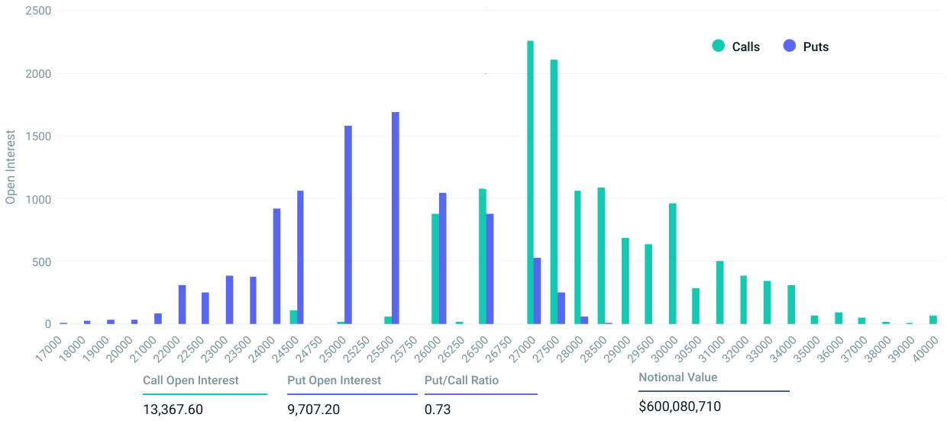
Task: Select the put bar at 25000
Action: 348,225
